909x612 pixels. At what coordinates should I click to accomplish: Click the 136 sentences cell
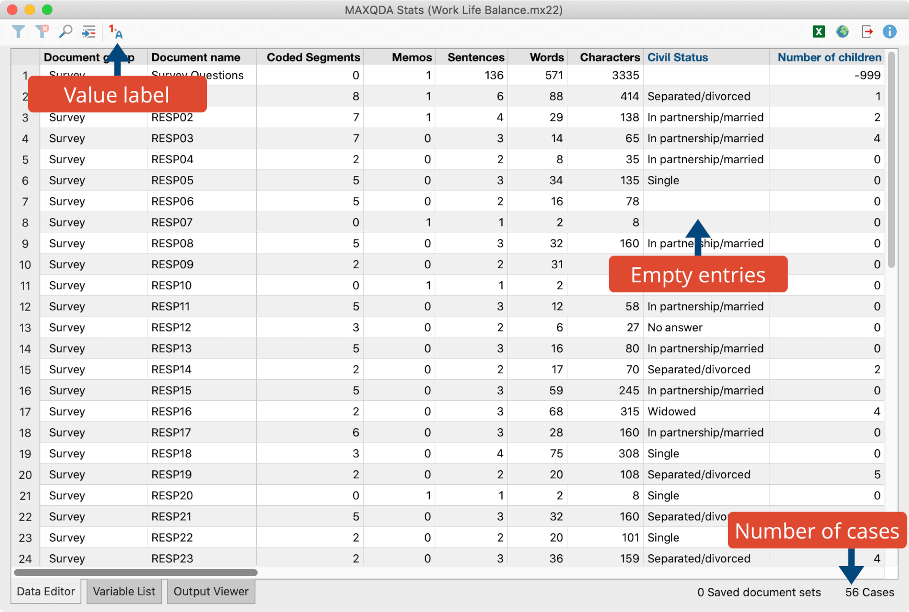pyautogui.click(x=471, y=75)
